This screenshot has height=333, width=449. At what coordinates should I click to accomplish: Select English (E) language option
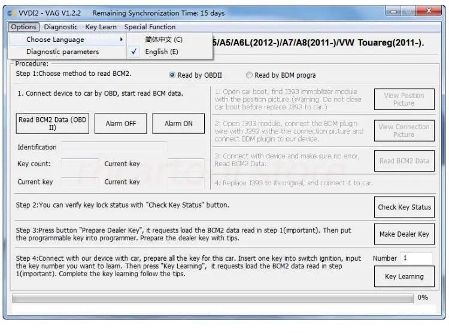tap(169, 52)
